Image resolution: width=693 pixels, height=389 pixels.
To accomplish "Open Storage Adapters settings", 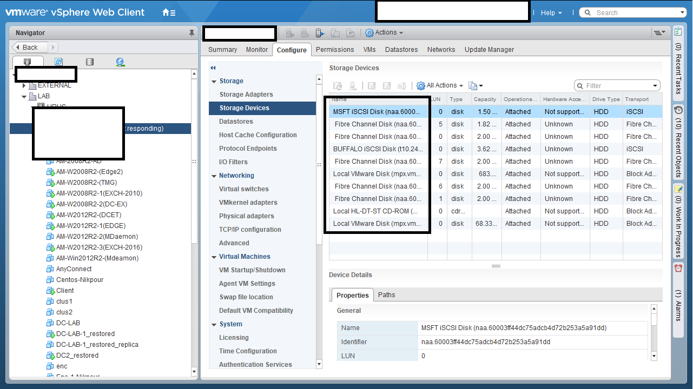I will click(246, 95).
